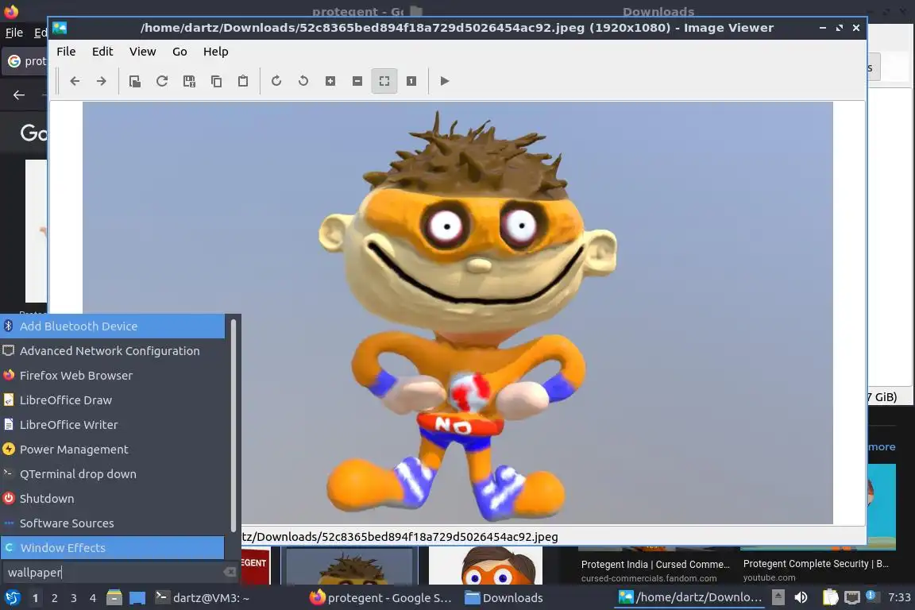Open LibreOffice Draw from the menu list
The width and height of the screenshot is (915, 610).
[113, 400]
